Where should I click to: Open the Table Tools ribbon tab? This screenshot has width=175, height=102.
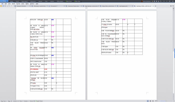(x=69, y=1)
